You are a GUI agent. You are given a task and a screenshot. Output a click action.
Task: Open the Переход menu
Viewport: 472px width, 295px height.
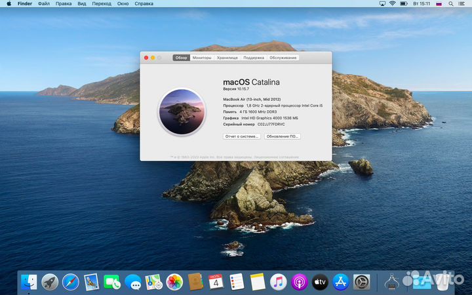(x=102, y=4)
